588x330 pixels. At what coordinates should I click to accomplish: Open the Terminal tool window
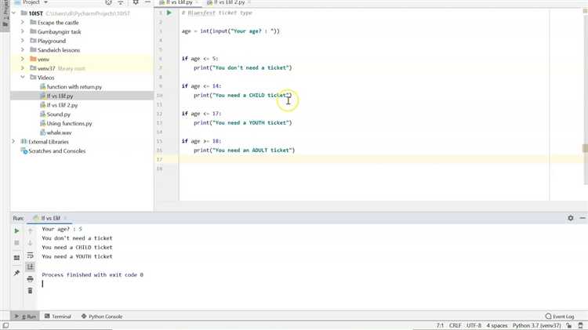(x=58, y=317)
